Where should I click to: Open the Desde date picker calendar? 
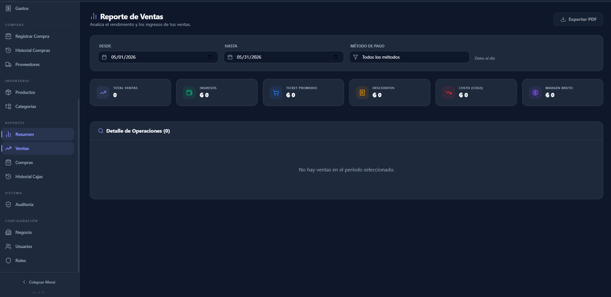[x=210, y=57]
